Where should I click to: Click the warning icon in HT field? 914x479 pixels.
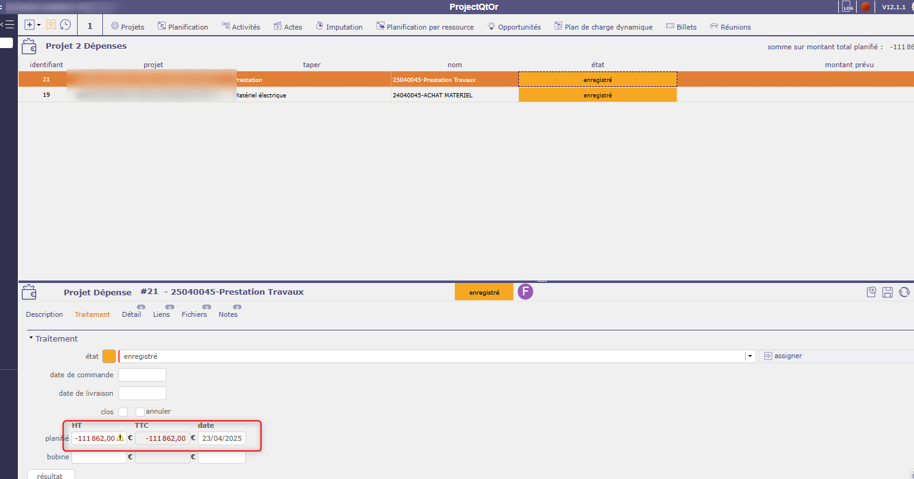tap(121, 438)
